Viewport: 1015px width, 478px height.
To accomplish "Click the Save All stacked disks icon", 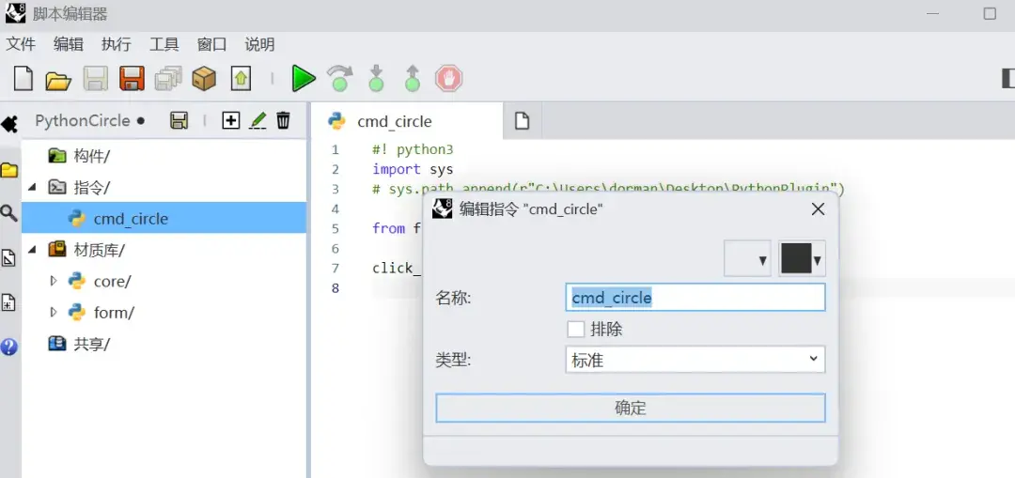I will click(x=168, y=79).
